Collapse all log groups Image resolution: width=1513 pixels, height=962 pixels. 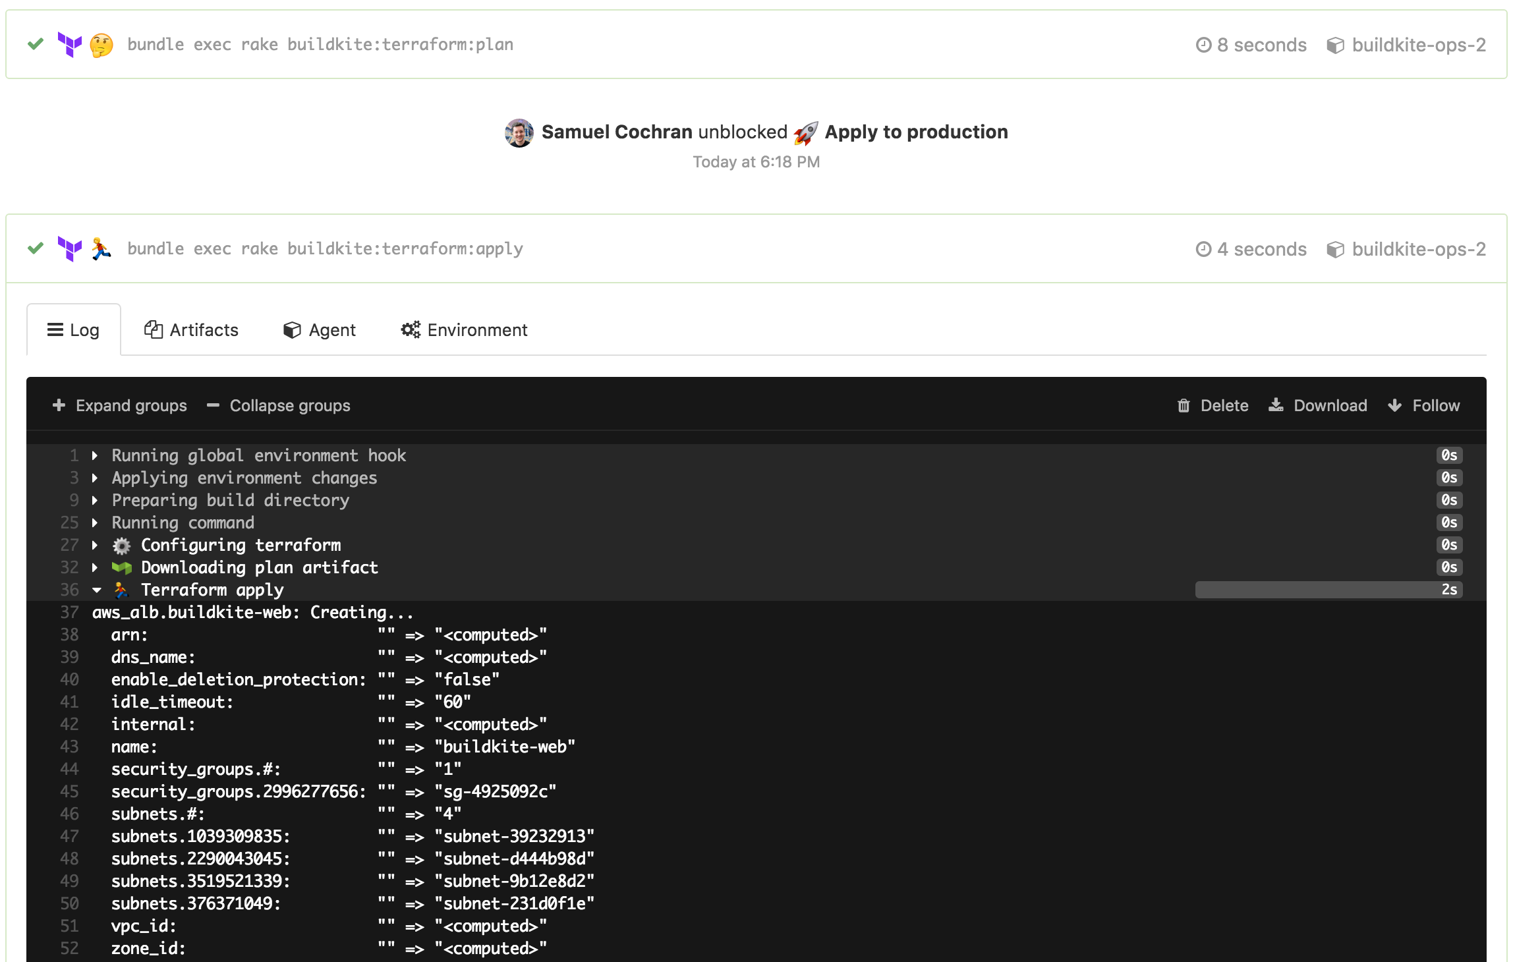pyautogui.click(x=279, y=406)
